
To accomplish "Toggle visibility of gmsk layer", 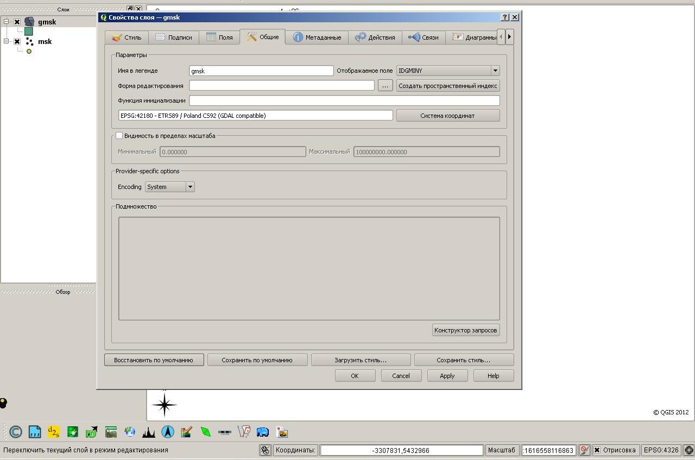I will [x=17, y=22].
